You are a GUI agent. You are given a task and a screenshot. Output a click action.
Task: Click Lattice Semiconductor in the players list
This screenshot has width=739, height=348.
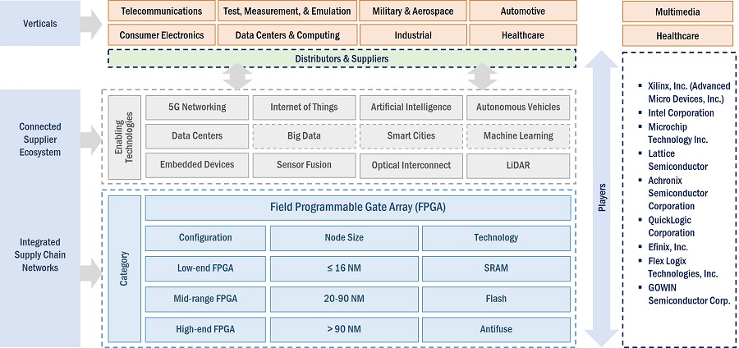pyautogui.click(x=676, y=159)
